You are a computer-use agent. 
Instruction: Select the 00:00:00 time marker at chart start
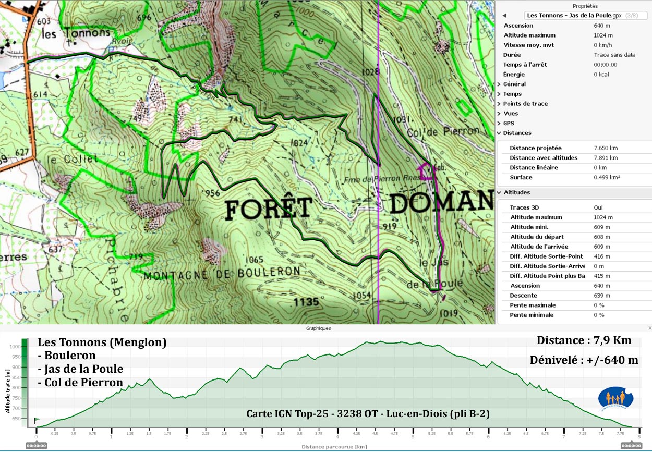37,446
